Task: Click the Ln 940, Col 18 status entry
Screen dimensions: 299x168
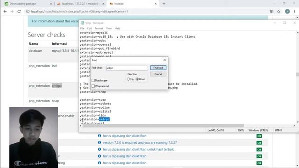Action: (x=215, y=130)
